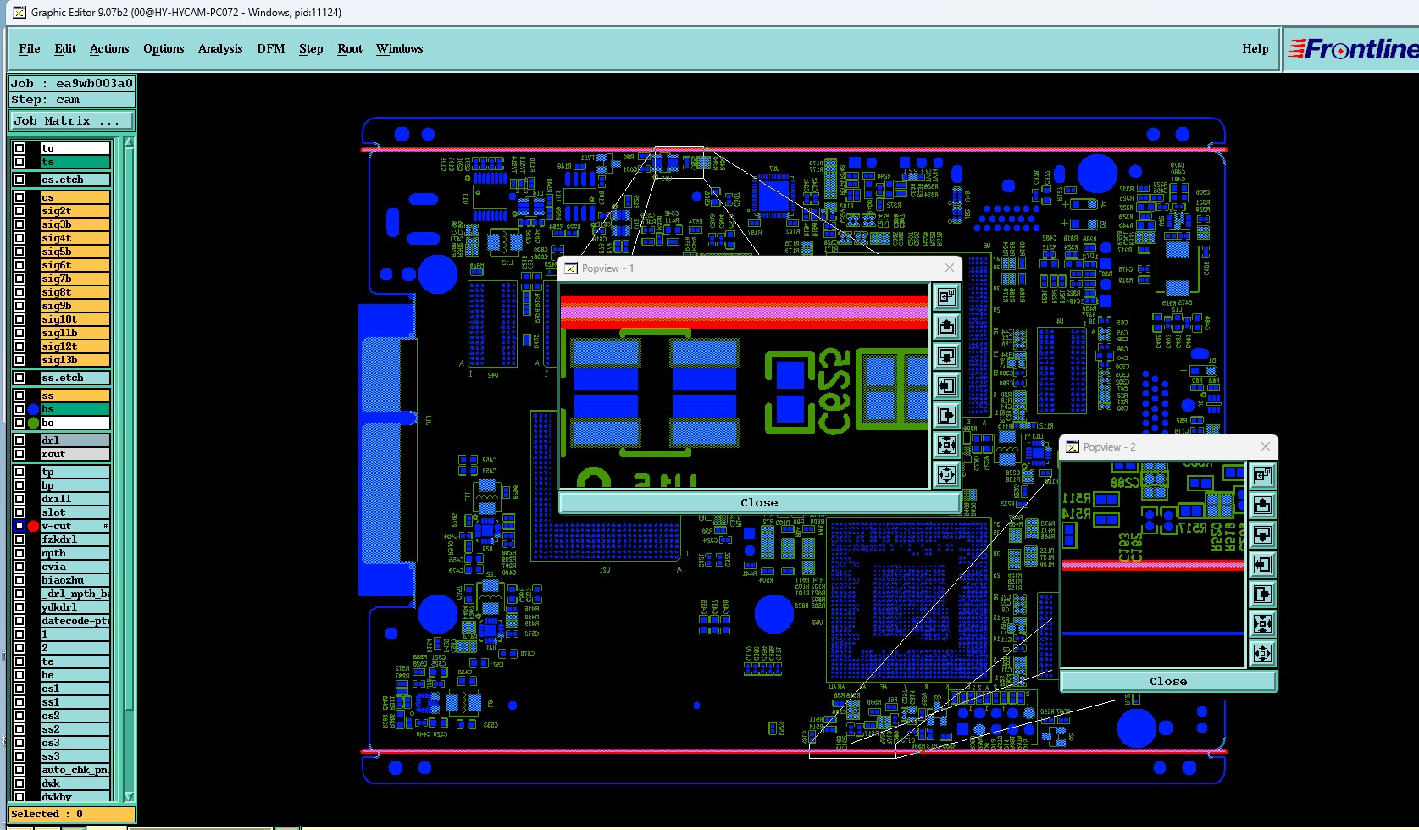The height and width of the screenshot is (830, 1419).
Task: Pan up in Popview 2
Action: pos(1262,506)
